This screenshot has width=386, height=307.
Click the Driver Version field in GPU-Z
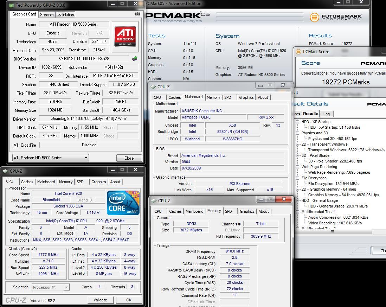coord(89,119)
